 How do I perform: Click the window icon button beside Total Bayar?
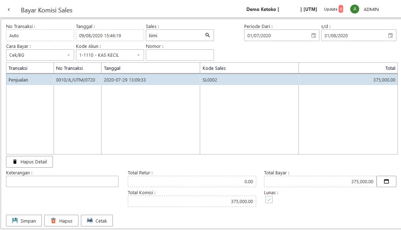[x=386, y=181]
